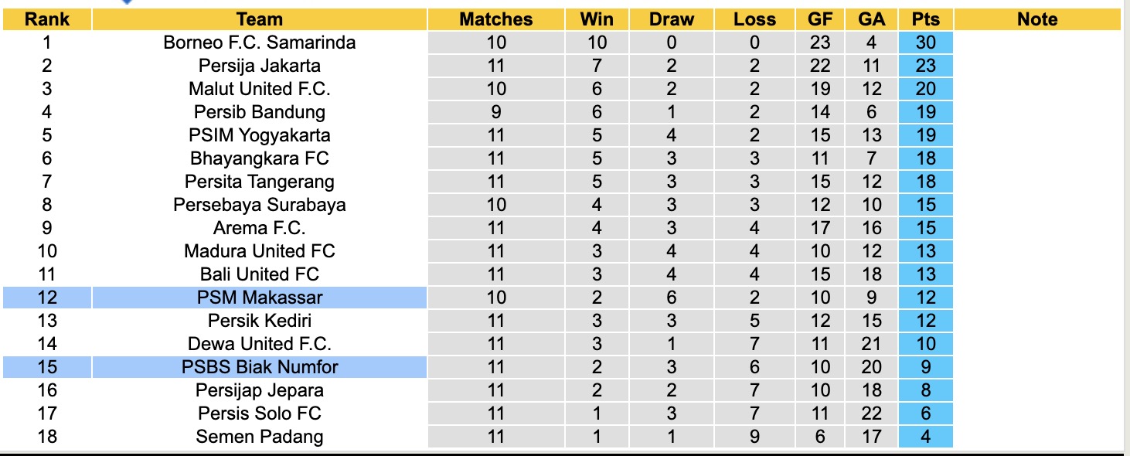Click the GF column header
The width and height of the screenshot is (1130, 456).
[821, 19]
